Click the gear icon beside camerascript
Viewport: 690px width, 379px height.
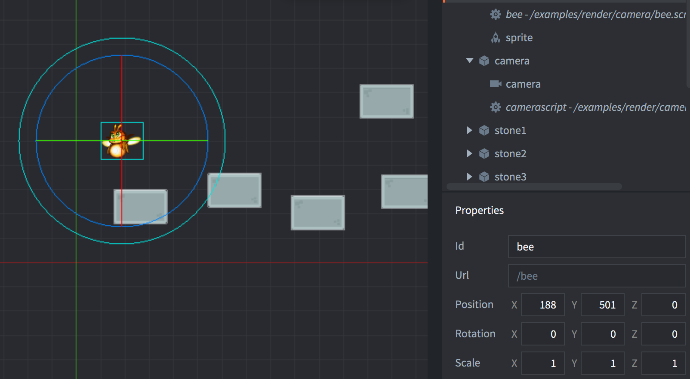(x=496, y=107)
